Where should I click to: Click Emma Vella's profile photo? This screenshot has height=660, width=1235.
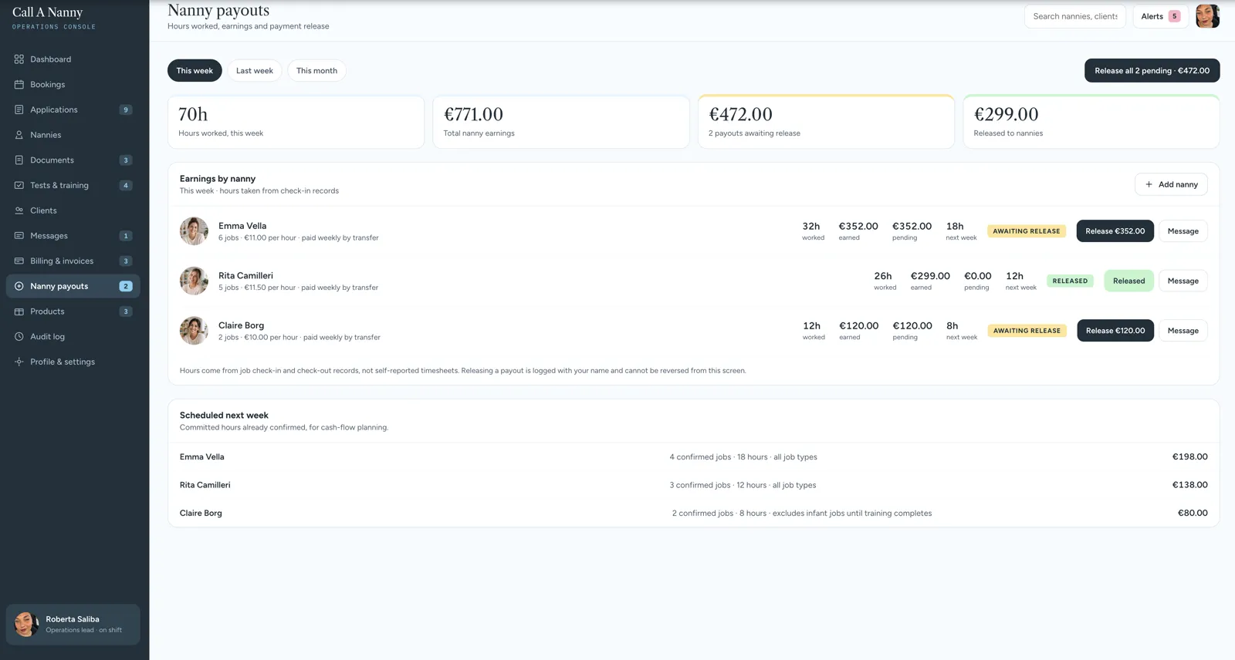[x=194, y=231]
